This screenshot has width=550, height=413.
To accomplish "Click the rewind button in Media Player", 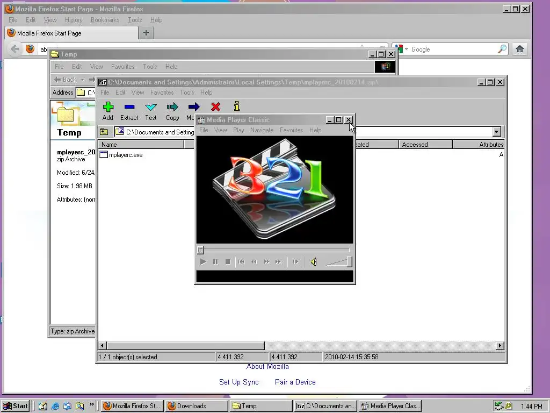I will coord(254,262).
